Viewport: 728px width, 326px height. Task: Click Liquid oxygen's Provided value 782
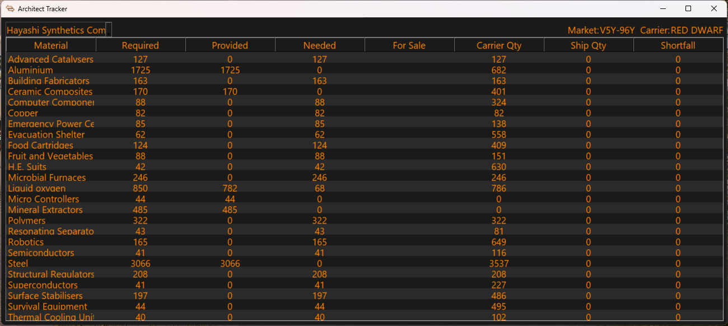coord(230,188)
